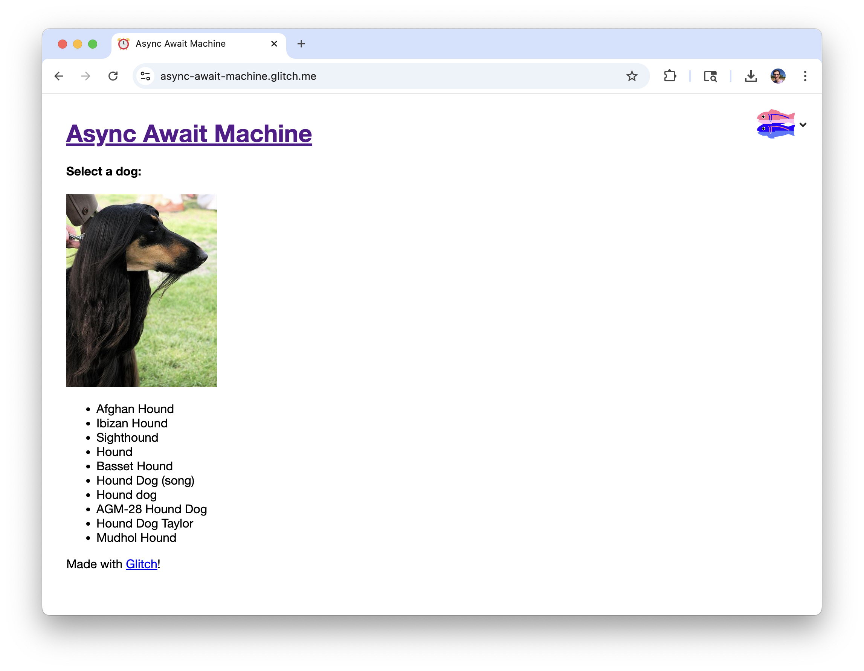Click the Afghan Hound photo
This screenshot has height=671, width=864.
(x=141, y=290)
